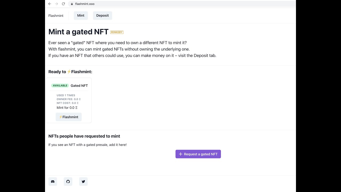Open the Twitter icon link
The width and height of the screenshot is (341, 192).
83,182
